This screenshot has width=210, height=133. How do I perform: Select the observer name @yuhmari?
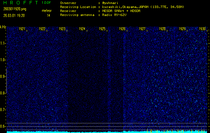[110, 3]
